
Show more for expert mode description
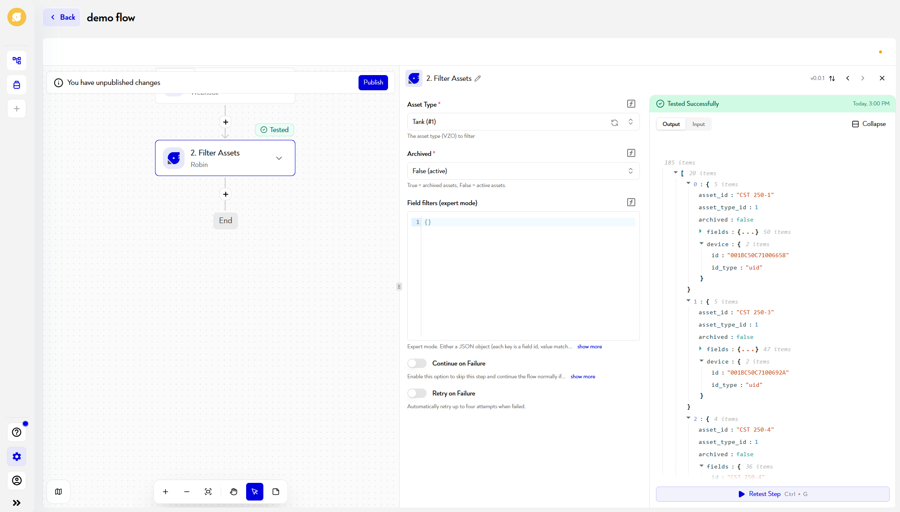589,347
